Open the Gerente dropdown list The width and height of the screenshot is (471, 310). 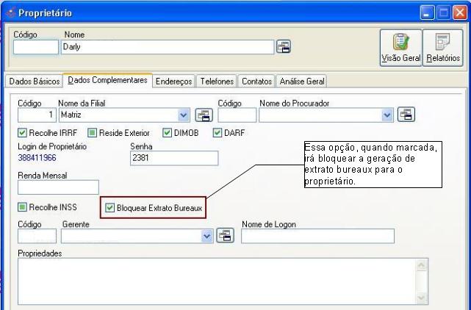(206, 236)
